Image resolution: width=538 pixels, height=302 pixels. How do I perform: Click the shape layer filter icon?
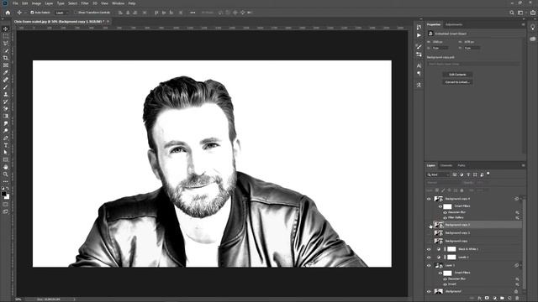click(475, 174)
